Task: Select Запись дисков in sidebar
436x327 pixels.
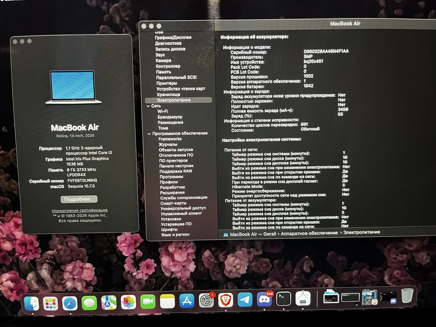Action: tap(171, 49)
